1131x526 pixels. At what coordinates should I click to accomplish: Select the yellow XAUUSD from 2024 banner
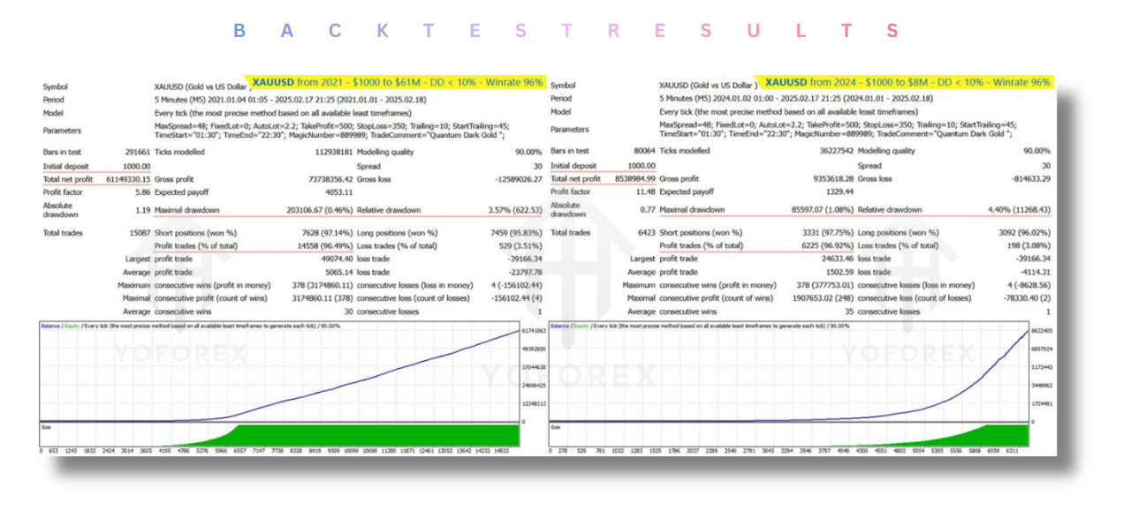click(x=908, y=82)
